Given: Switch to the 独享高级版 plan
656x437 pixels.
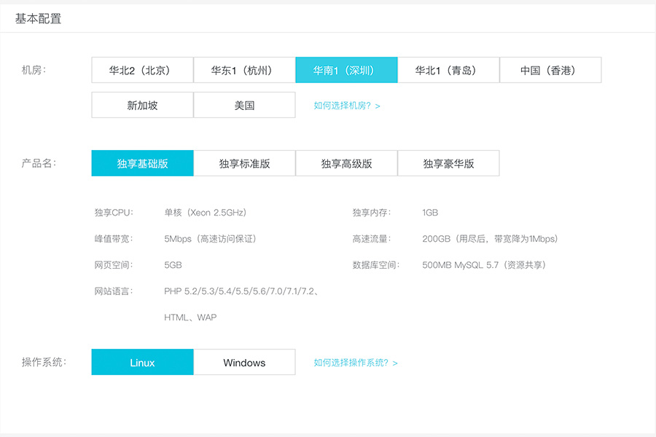Looking at the screenshot, I should (x=346, y=163).
